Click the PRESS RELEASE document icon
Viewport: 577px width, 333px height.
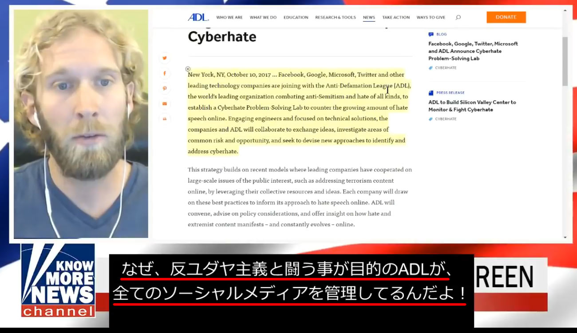431,93
